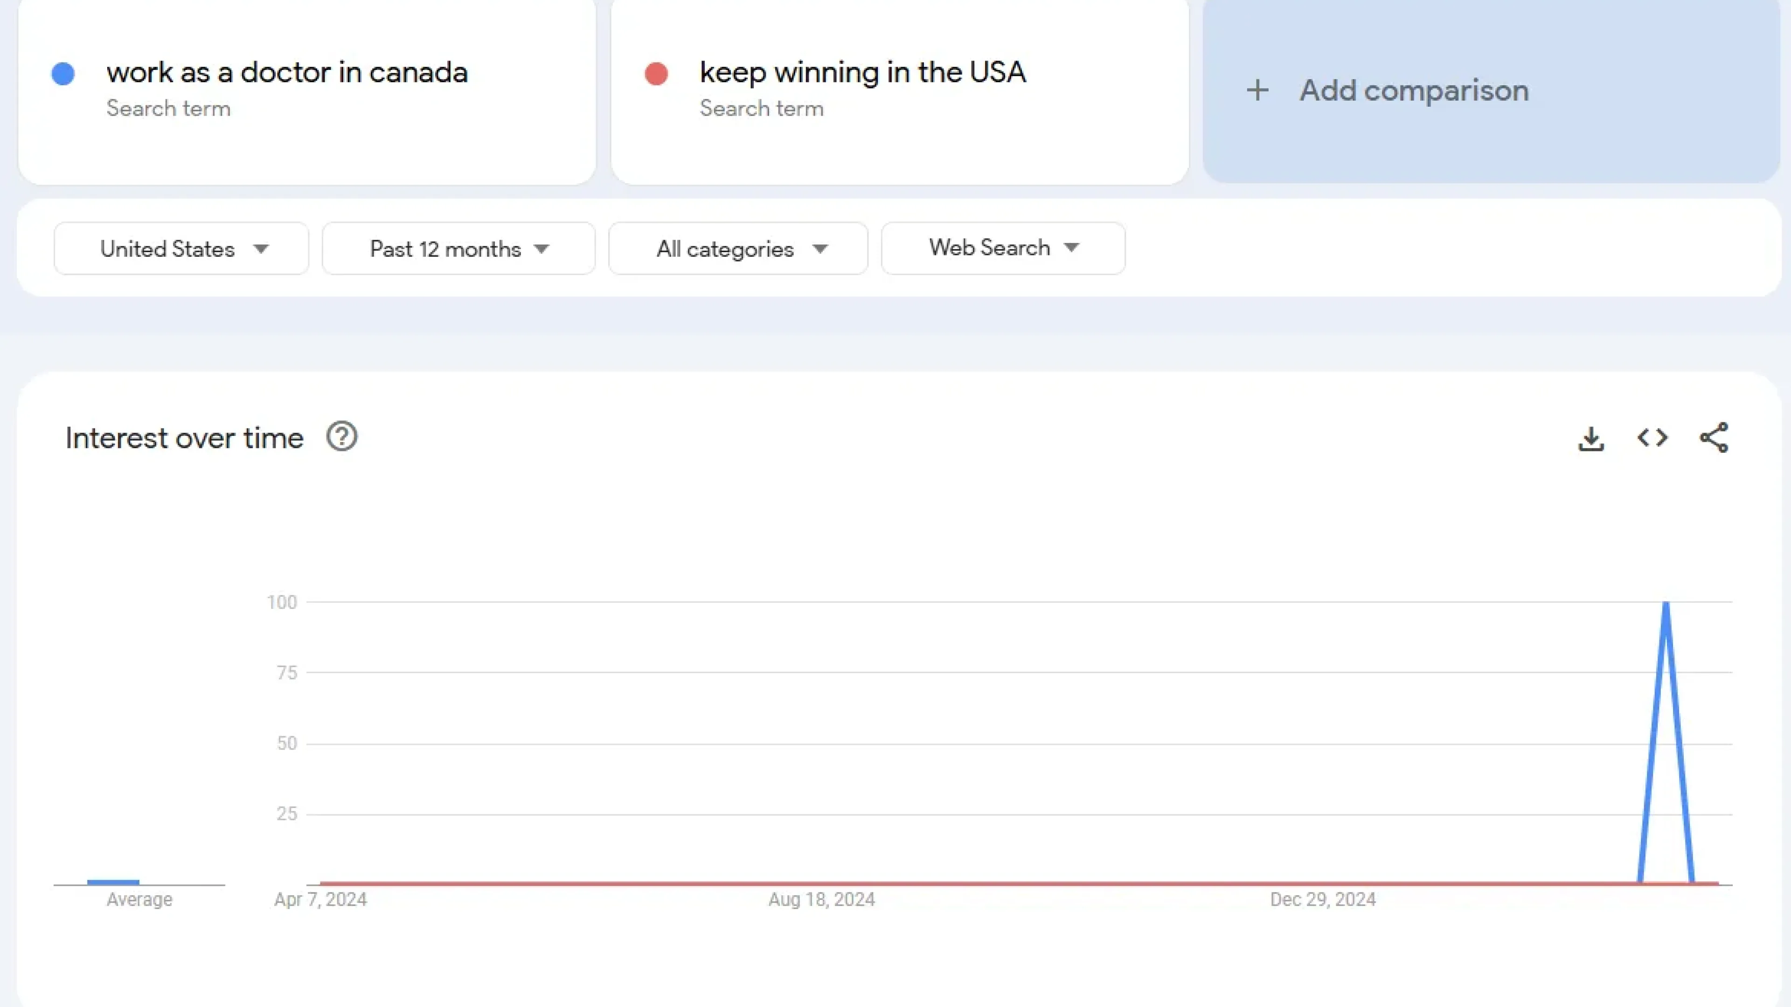Screen dimensions: 1791x1007
Task: Click the Dec 29, 2024 axis label
Action: [1323, 899]
